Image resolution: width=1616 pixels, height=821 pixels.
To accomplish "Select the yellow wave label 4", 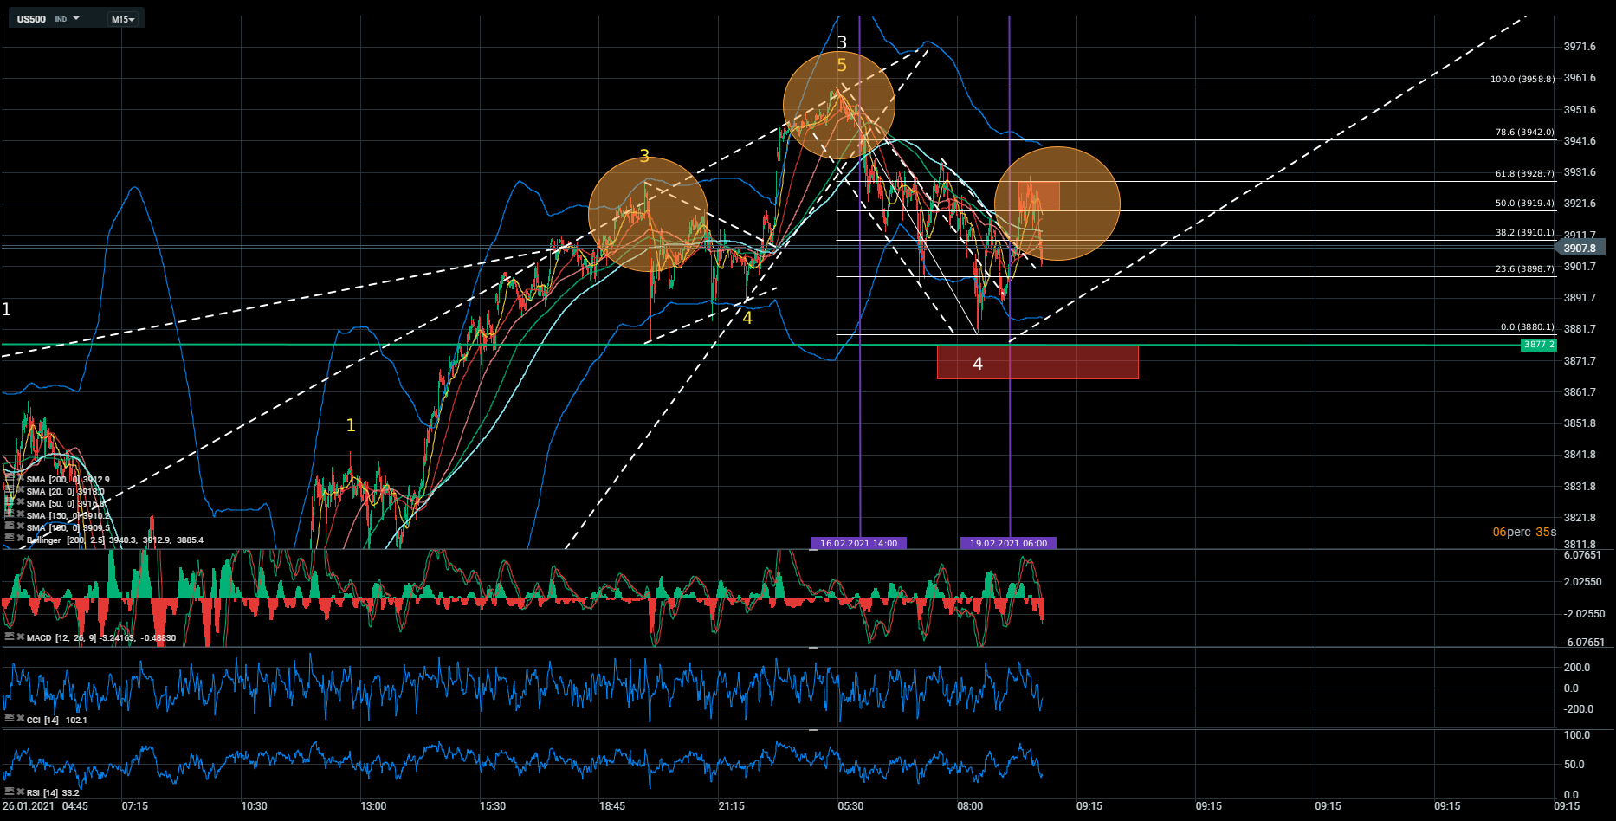I will tap(747, 318).
